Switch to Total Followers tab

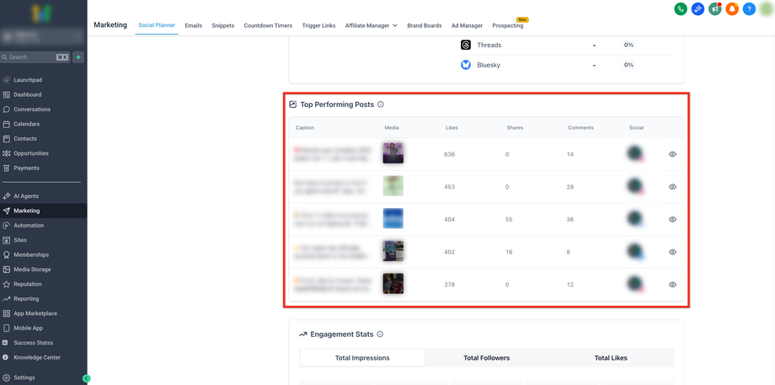pyautogui.click(x=486, y=358)
